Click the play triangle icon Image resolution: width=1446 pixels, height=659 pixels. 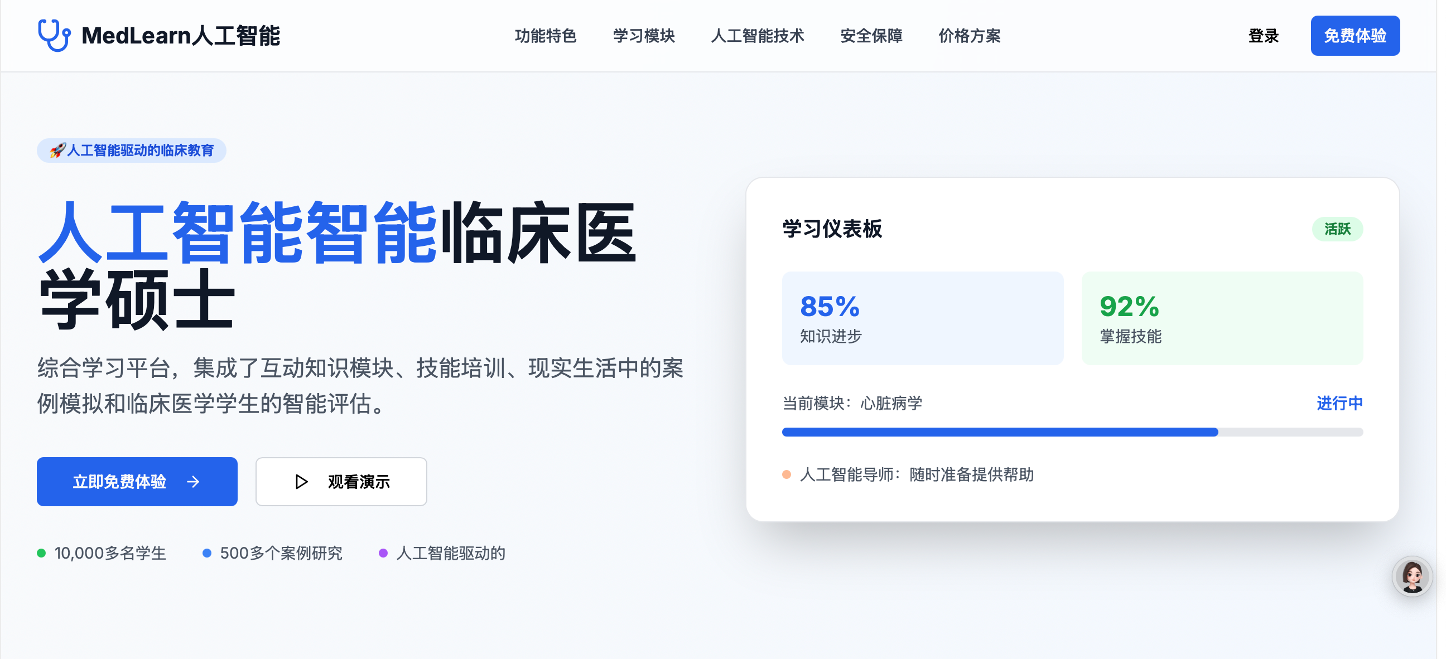pos(301,482)
